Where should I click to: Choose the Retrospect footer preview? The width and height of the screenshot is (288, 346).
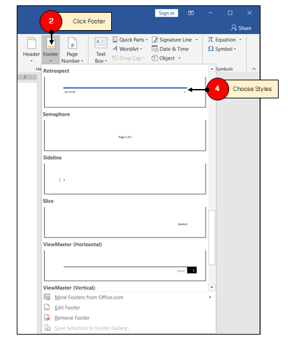125,92
